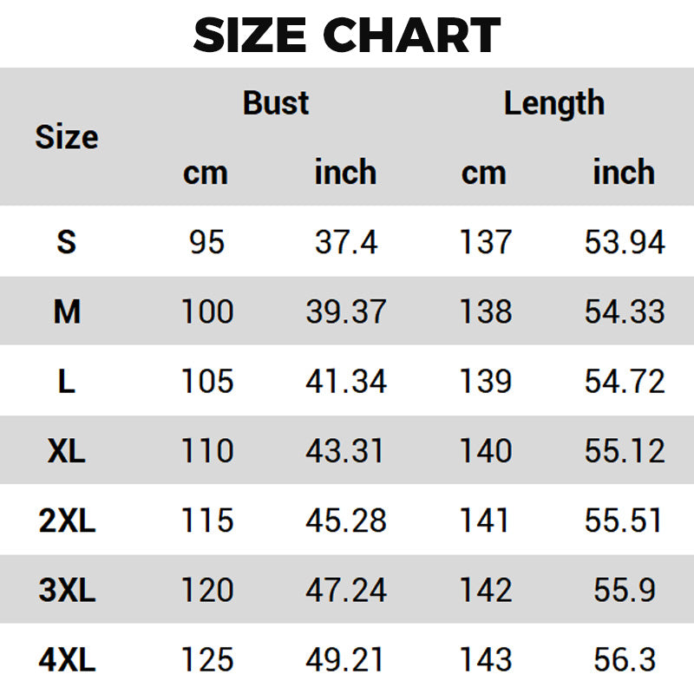Click the 37.4 inch bust value
Screen dimensions: 694x694
click(345, 242)
